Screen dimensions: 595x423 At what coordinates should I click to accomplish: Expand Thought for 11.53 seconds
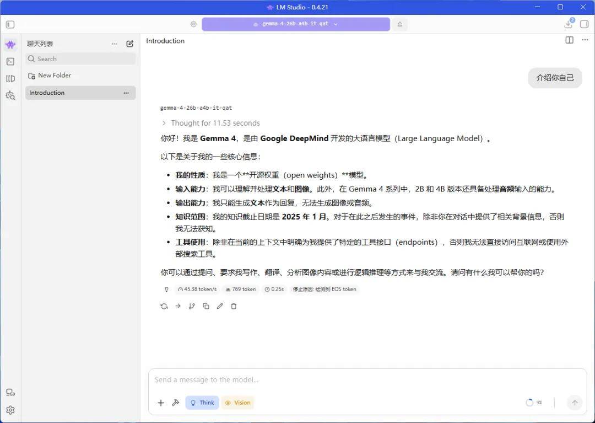(210, 123)
